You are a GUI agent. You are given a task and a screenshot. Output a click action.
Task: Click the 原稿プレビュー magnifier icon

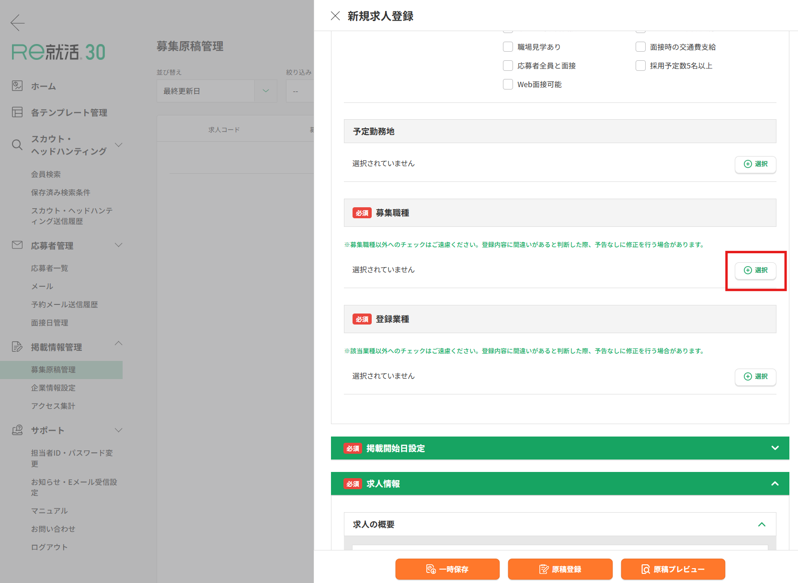coord(646,569)
